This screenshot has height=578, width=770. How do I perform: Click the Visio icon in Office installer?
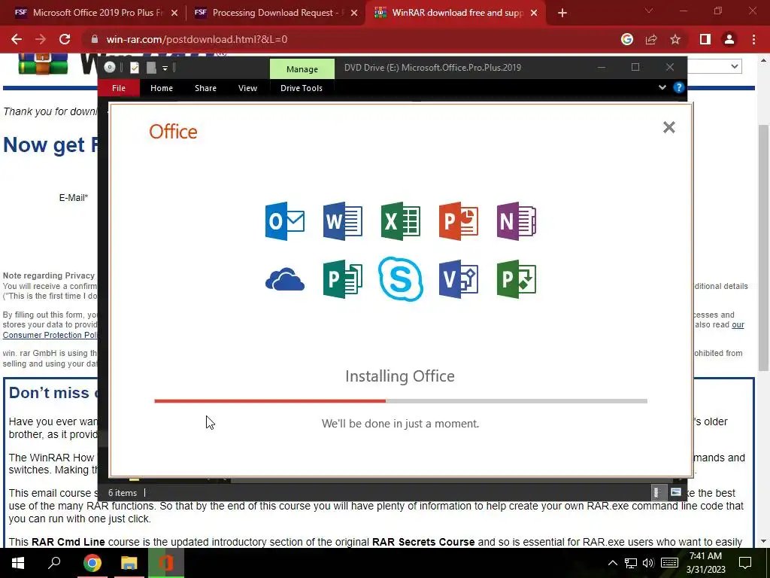click(x=458, y=279)
